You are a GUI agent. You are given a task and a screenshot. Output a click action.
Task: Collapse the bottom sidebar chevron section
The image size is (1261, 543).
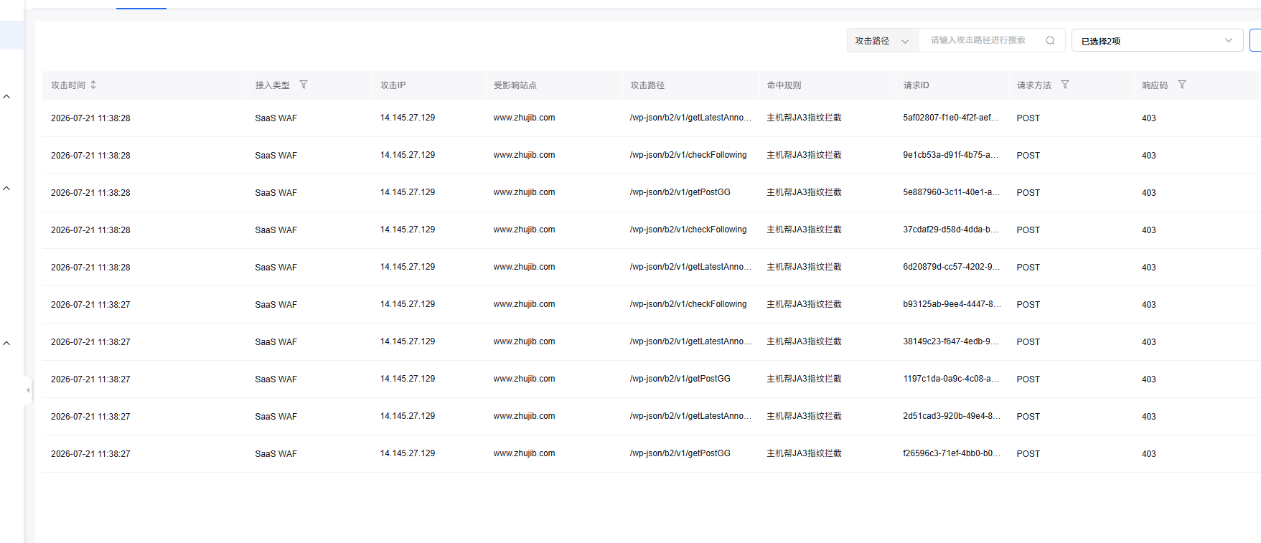[x=6, y=344]
